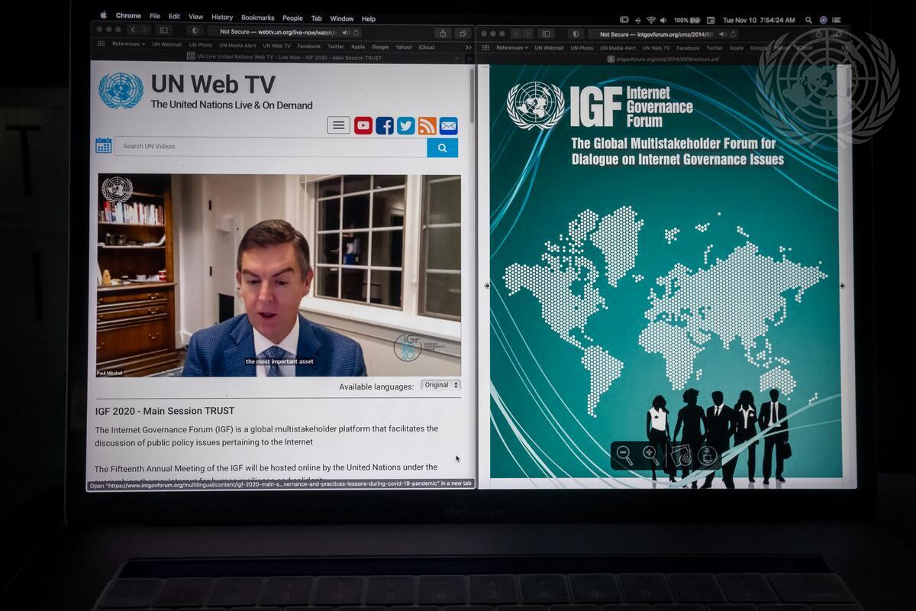Show hidden bookmarks in left window
The image size is (916, 611).
[x=469, y=46]
